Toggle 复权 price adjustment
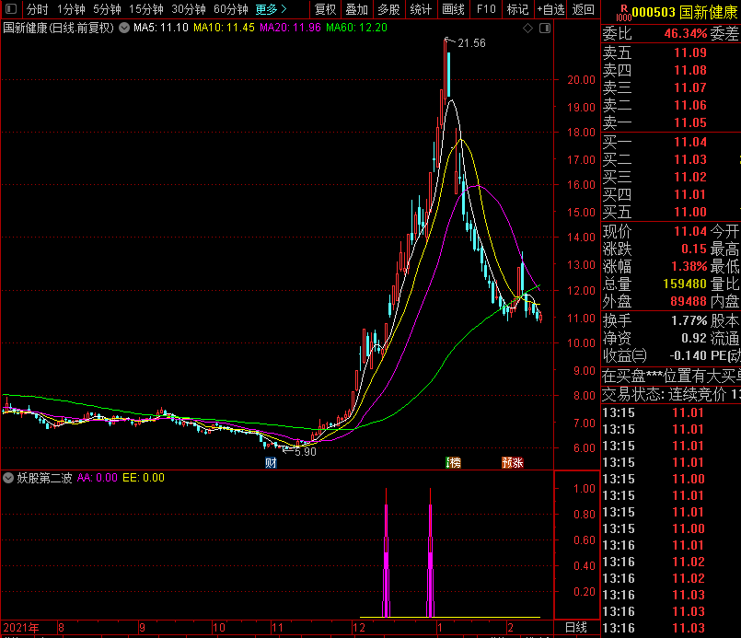Screen dimensions: 741x638 point(325,9)
